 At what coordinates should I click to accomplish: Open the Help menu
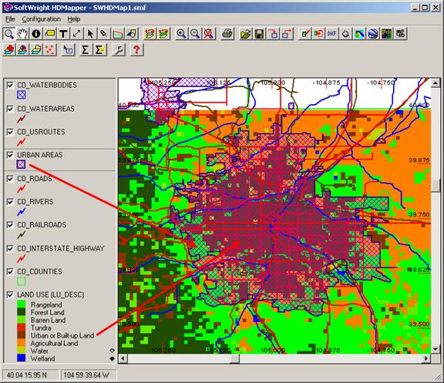point(74,19)
